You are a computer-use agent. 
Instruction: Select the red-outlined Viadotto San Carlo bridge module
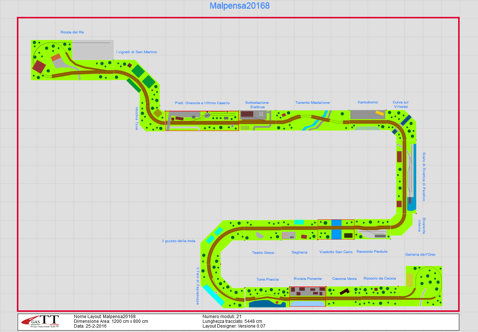[x=336, y=230]
